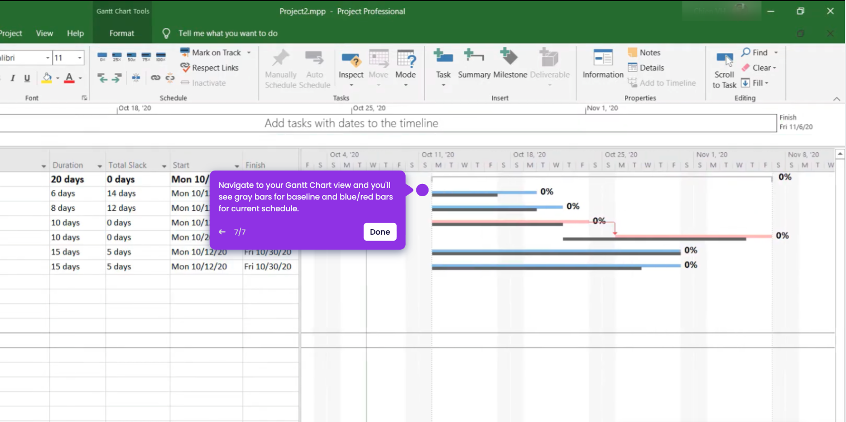Expand Mark on Track options arrow

tap(249, 52)
